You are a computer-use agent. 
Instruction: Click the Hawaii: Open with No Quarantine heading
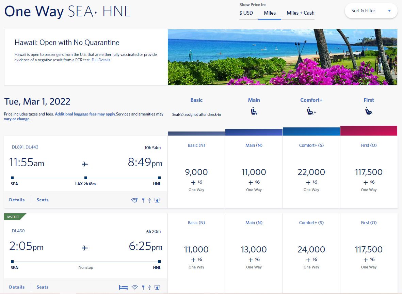click(67, 42)
